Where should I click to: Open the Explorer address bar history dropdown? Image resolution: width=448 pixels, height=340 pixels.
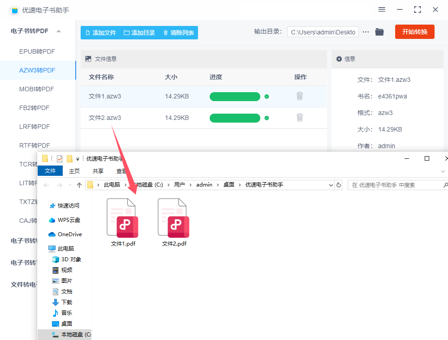(331, 185)
